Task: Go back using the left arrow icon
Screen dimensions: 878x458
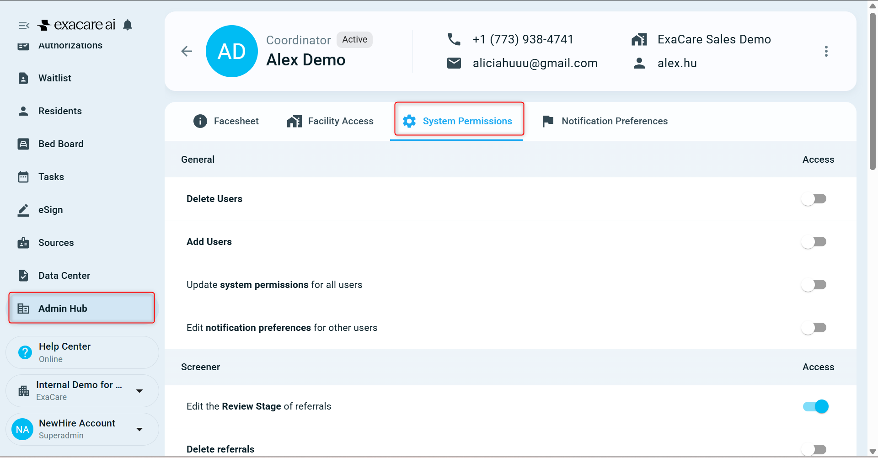Action: click(x=187, y=51)
